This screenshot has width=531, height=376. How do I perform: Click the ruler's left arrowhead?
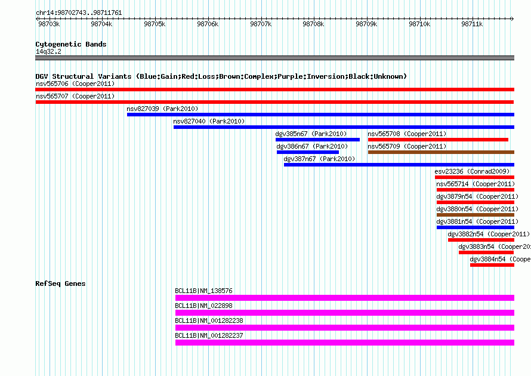(x=37, y=19)
